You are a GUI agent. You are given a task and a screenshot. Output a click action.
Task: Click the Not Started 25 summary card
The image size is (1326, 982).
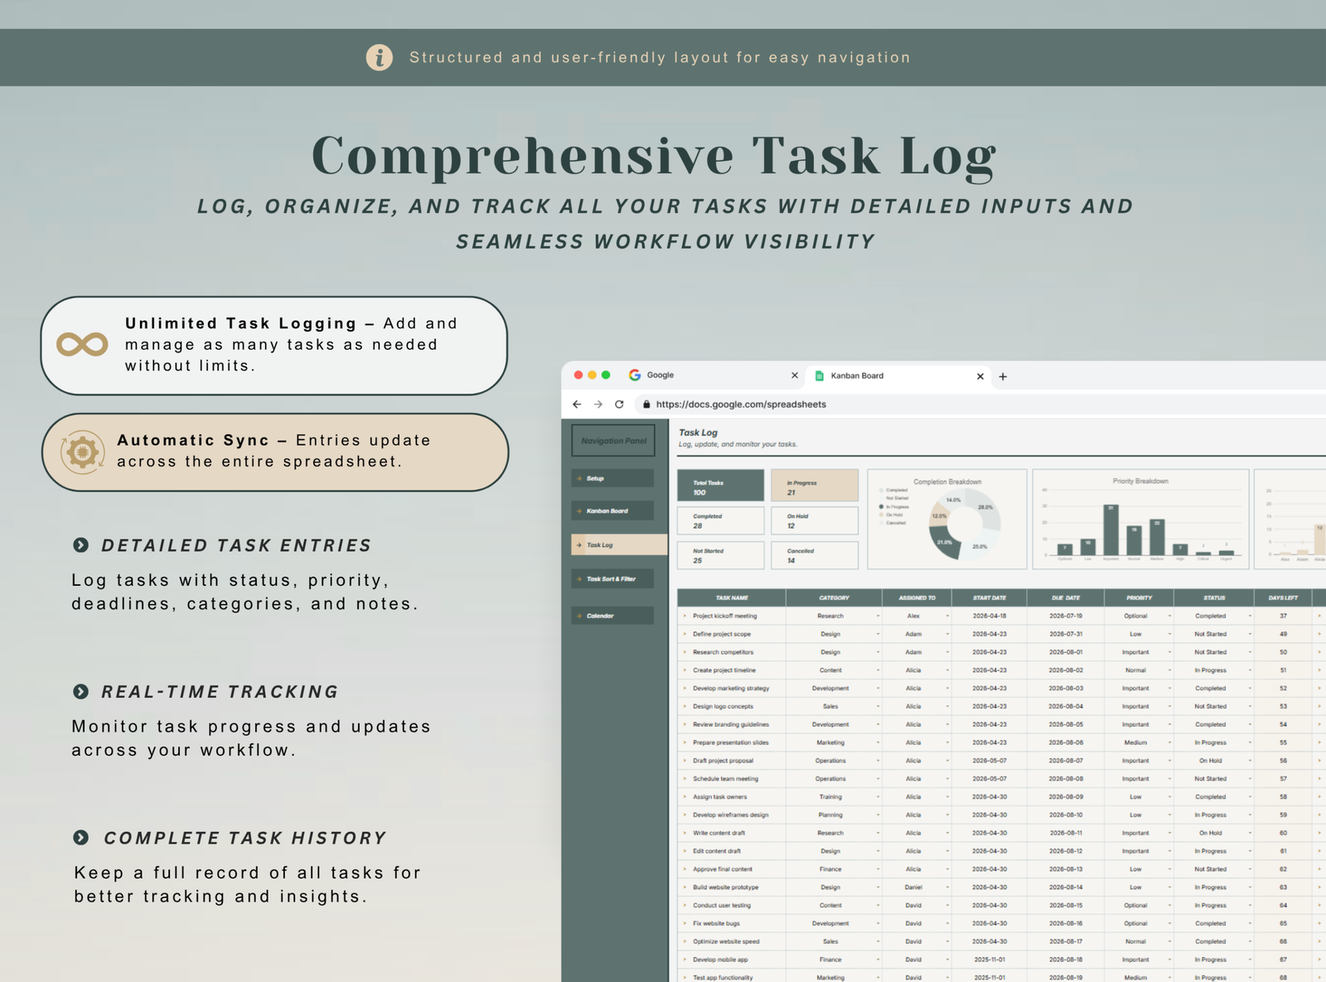[x=720, y=555]
